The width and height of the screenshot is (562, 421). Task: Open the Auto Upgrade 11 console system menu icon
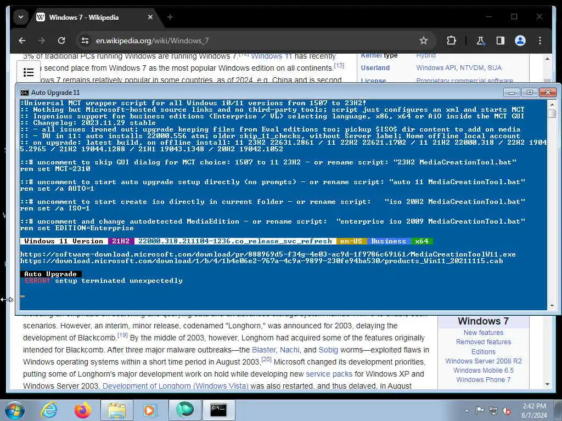click(x=24, y=93)
